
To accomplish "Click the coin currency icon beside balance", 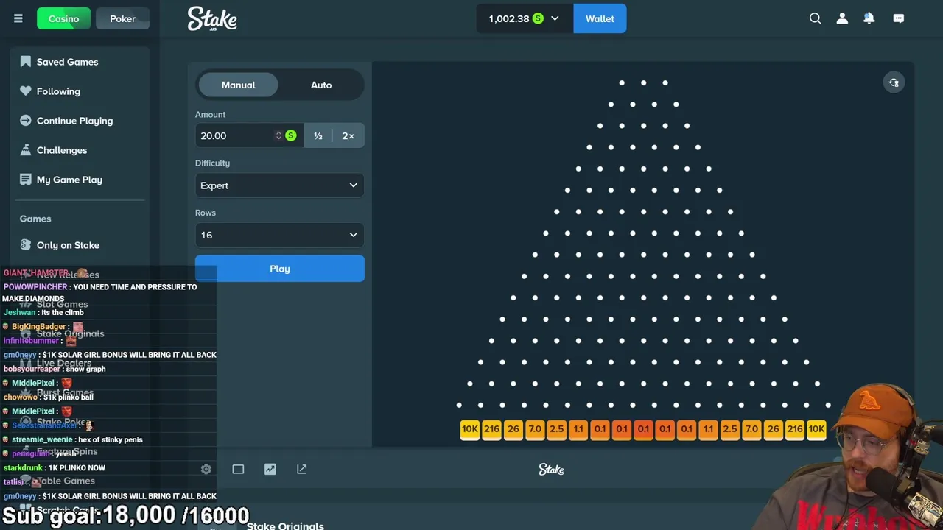I will [538, 18].
